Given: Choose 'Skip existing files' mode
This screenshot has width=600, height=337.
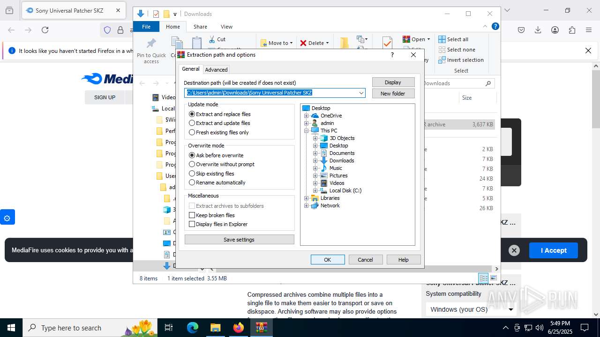Looking at the screenshot, I should pos(192,174).
